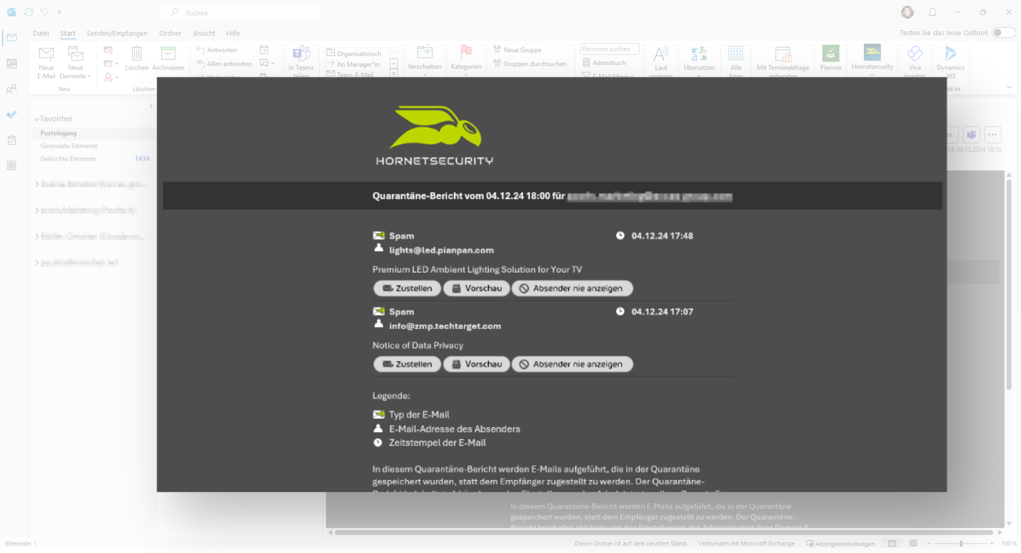This screenshot has width=1021, height=553.
Task: Expand the first blurred mailbox account
Action: click(x=37, y=184)
